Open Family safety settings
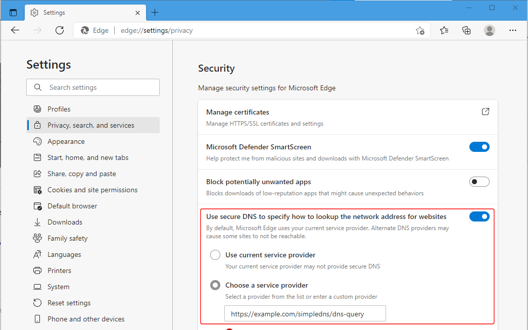Viewport: 528px width, 330px height. [93, 238]
